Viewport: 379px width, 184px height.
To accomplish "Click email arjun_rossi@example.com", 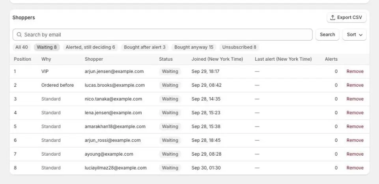I will click(x=113, y=140).
